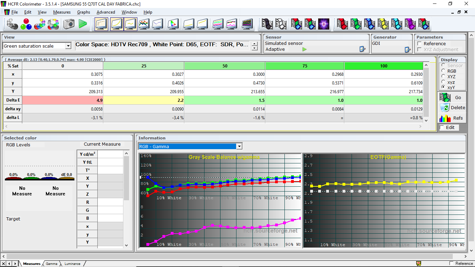Tick the Edit checkbox
The height and width of the screenshot is (267, 475).
click(x=442, y=128)
